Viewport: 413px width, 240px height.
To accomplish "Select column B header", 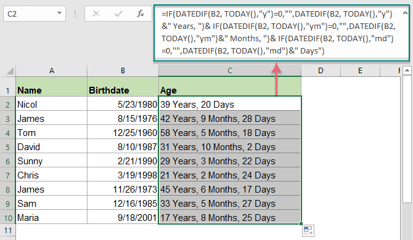I will [123, 71].
